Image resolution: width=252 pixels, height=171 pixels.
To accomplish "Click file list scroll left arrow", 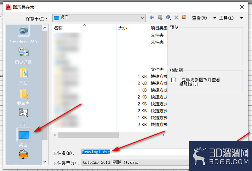I will pos(55,135).
